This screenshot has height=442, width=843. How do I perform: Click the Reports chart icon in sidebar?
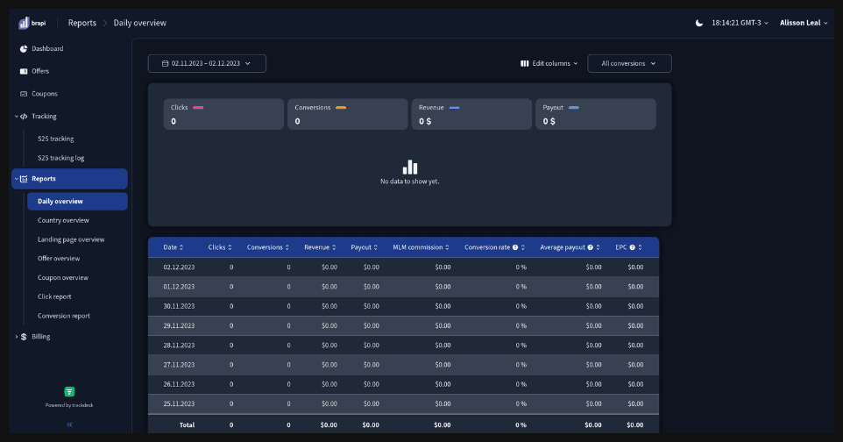(24, 179)
